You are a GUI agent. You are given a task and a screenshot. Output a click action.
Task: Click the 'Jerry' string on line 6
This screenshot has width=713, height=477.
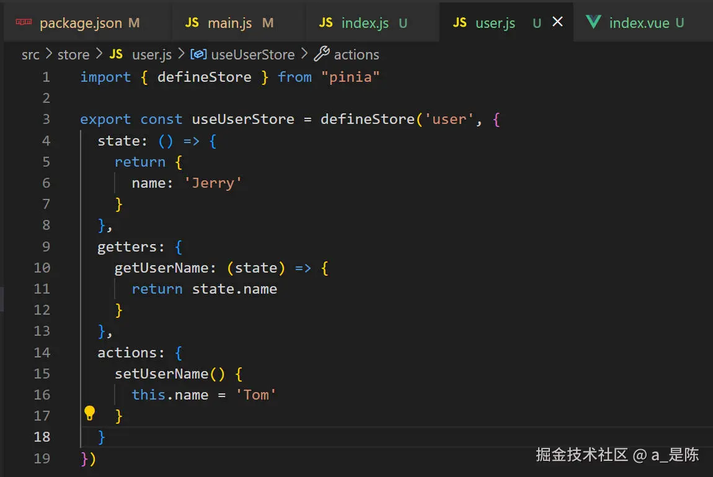pos(213,183)
